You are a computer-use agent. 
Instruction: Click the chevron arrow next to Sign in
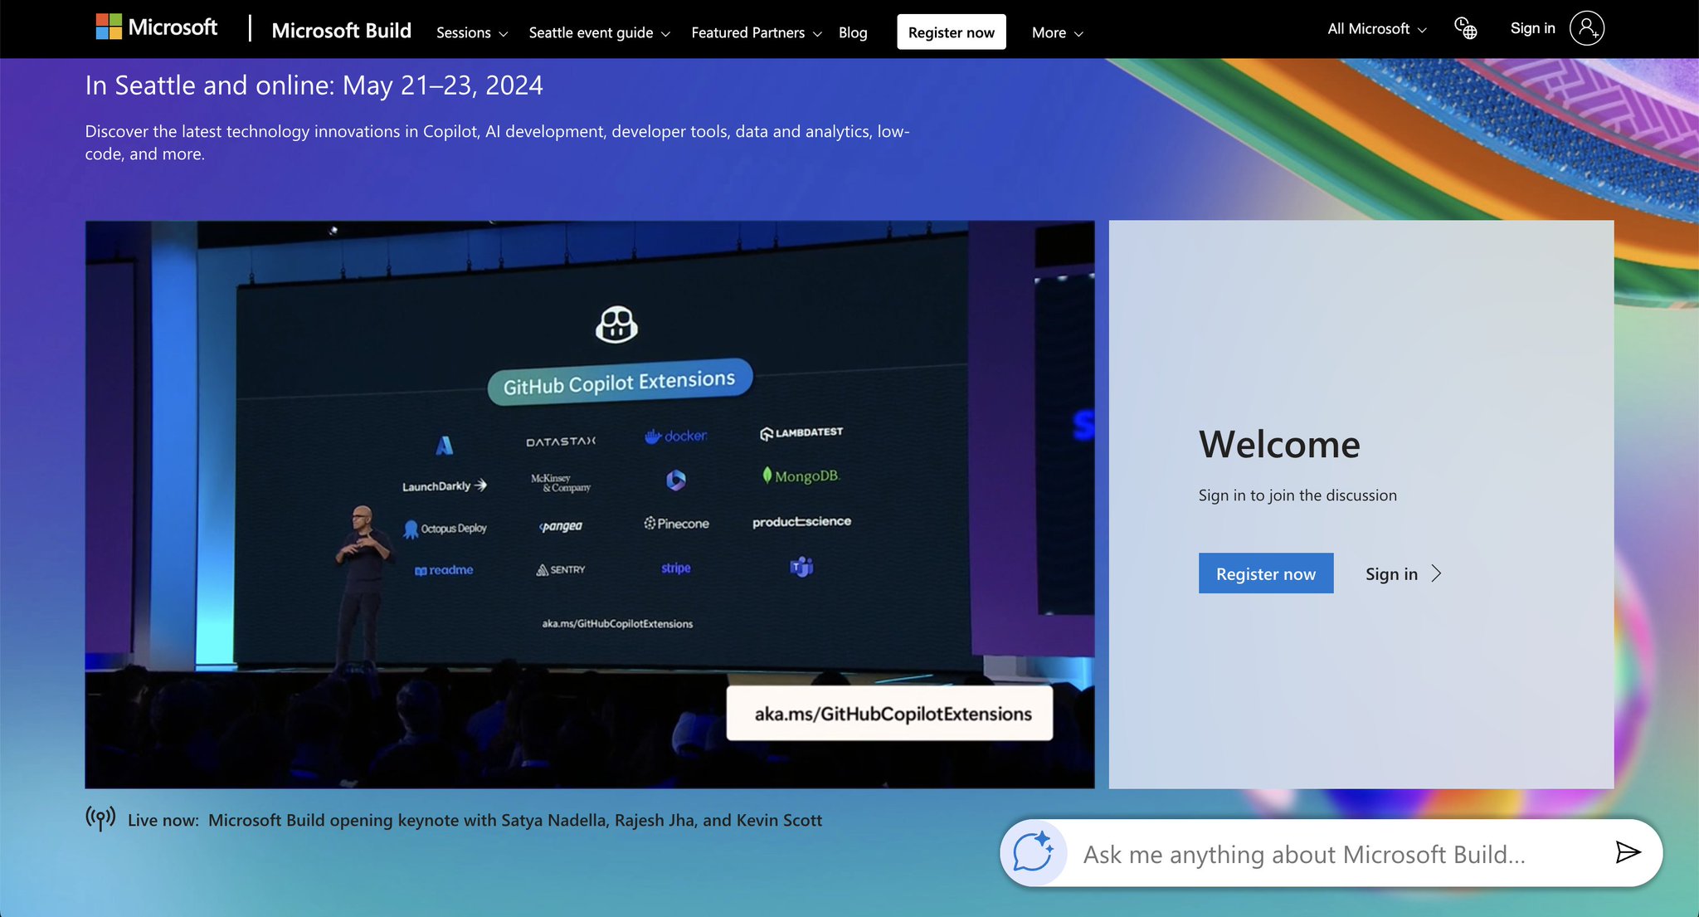point(1436,573)
